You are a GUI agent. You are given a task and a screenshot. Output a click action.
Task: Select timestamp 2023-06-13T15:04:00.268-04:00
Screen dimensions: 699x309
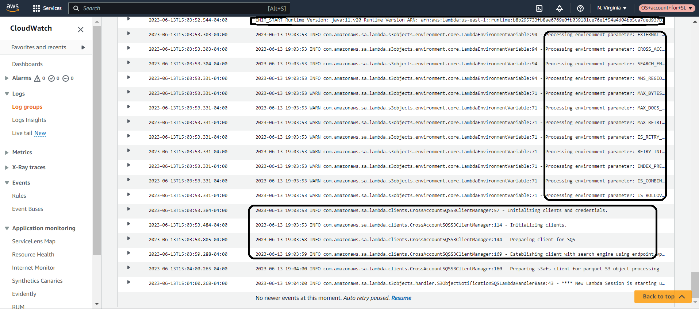coord(188,283)
